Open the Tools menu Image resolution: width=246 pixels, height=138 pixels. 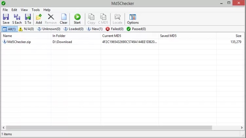click(35, 10)
